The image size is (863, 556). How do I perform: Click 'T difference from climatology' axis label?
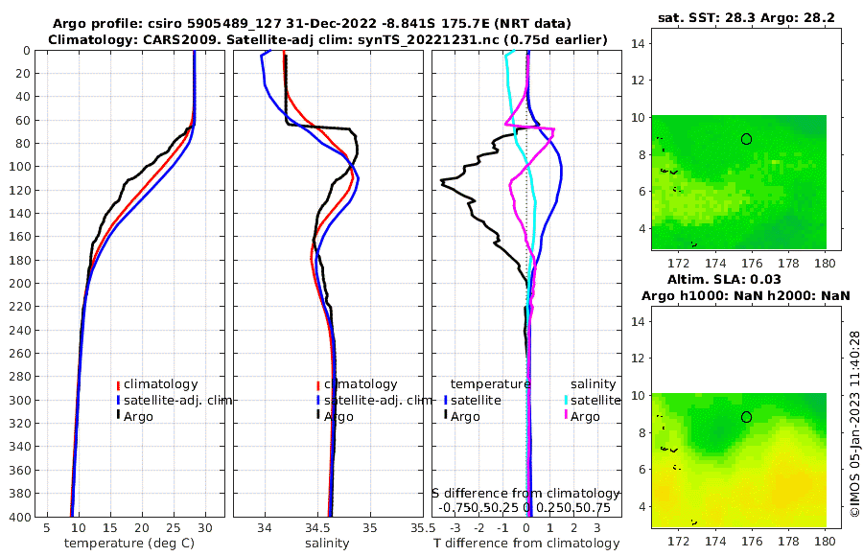point(526,544)
